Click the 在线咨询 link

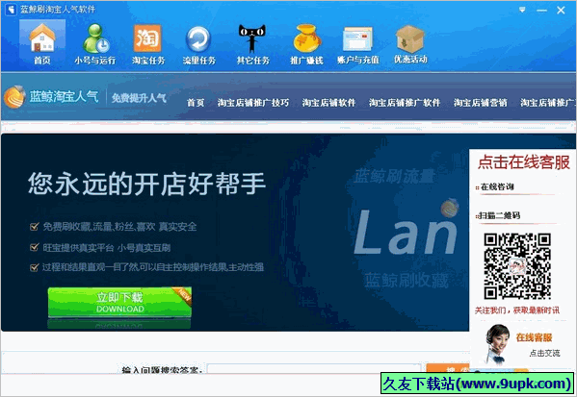pyautogui.click(x=497, y=186)
